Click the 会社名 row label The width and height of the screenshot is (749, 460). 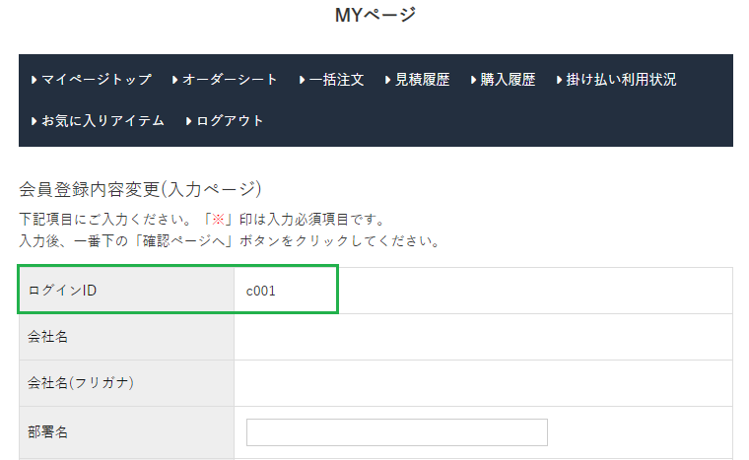tap(48, 337)
